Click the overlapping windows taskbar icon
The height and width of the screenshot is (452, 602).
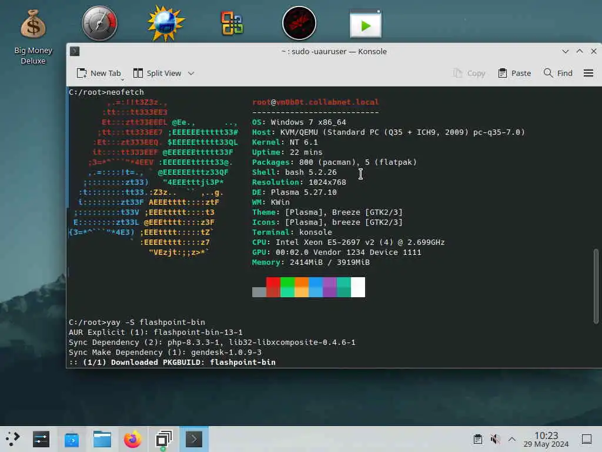163,439
